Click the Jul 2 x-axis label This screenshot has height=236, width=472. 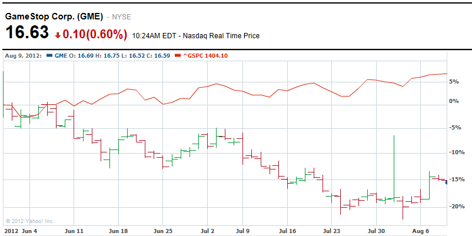click(x=207, y=231)
